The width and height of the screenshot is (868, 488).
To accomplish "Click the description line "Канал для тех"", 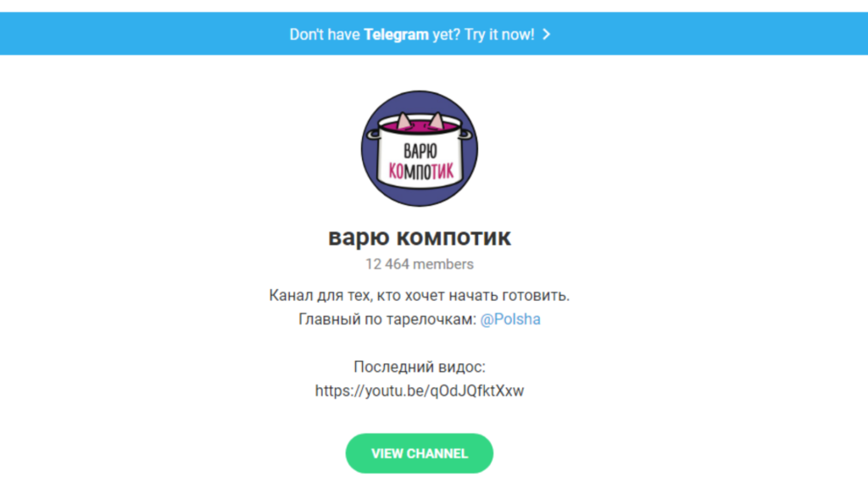I will (420, 296).
